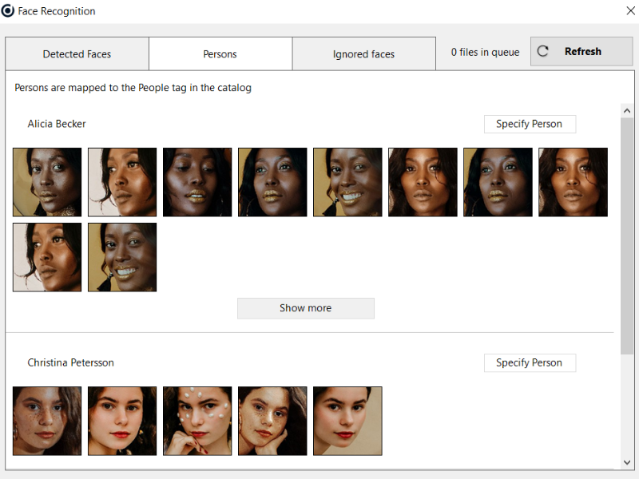Open the Ignored faces tab
The height and width of the screenshot is (479, 639).
coord(363,54)
